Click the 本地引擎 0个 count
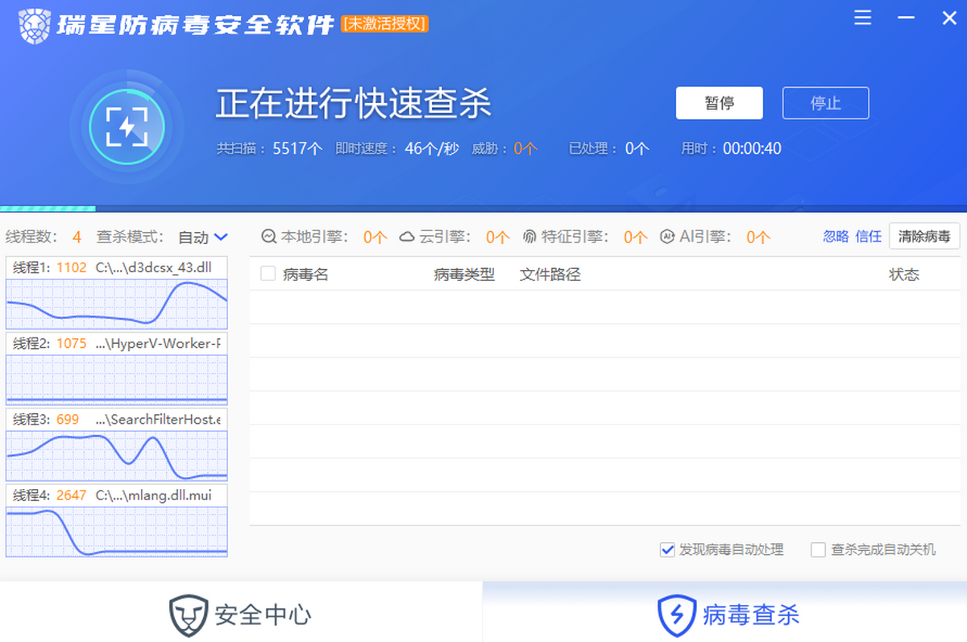Viewport: 967px width, 642px height. 376,237
